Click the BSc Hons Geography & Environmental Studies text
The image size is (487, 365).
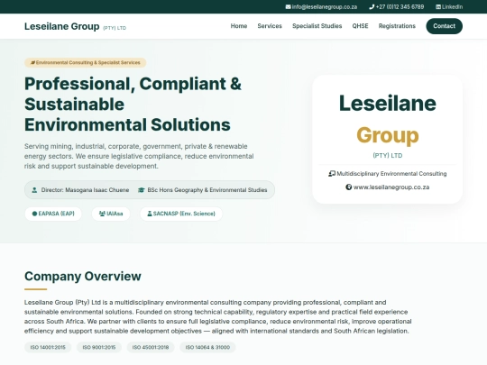point(207,190)
